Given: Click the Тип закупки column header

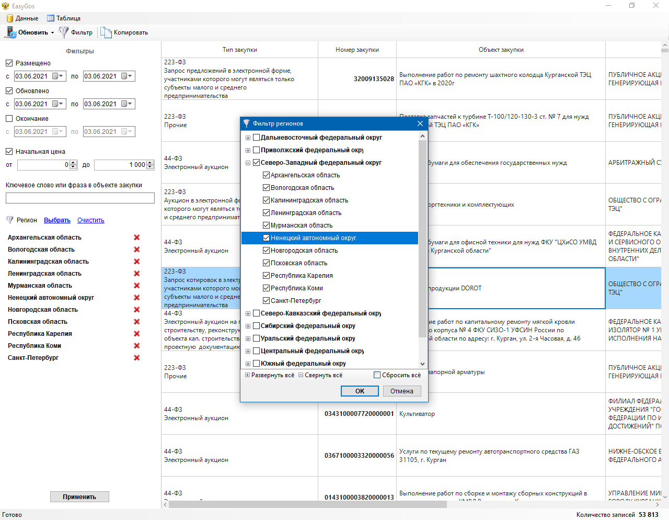Looking at the screenshot, I should coord(239,50).
